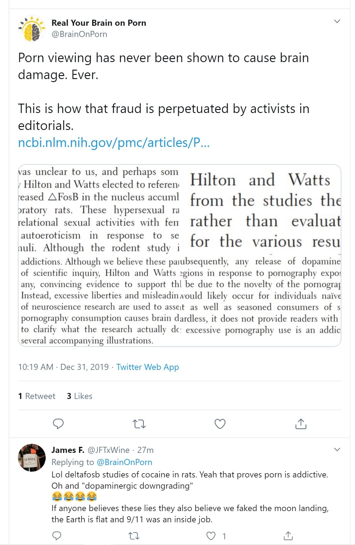
Task: Expand James F. reply options chevron
Action: (337, 449)
